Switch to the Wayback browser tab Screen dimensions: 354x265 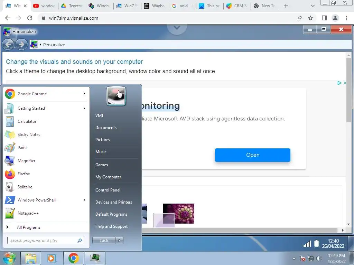click(x=155, y=6)
